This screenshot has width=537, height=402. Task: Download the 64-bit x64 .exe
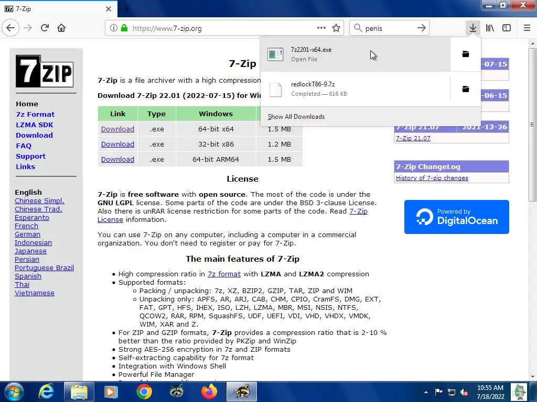117,129
